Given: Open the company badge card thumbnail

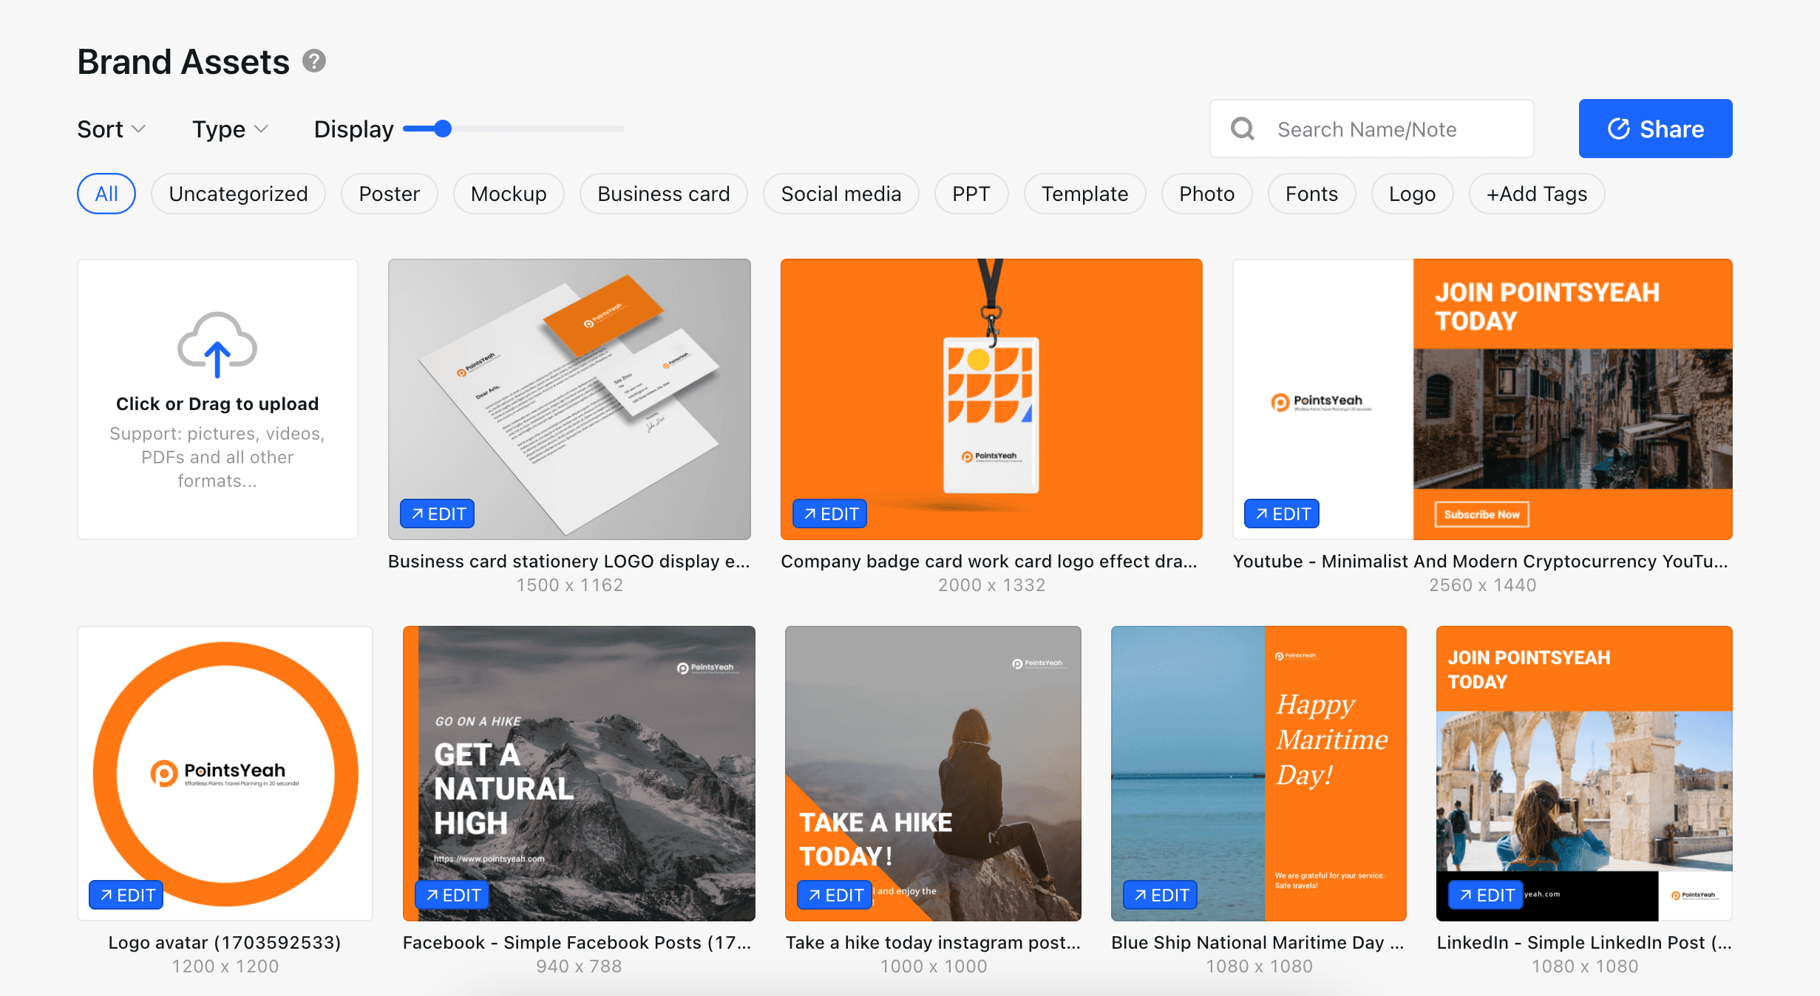Looking at the screenshot, I should 991,399.
